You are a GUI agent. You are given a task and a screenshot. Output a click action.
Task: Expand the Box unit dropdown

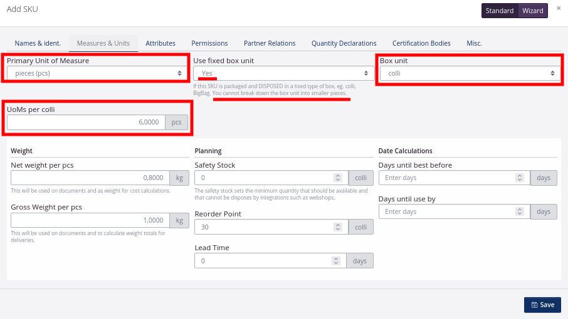click(x=470, y=73)
